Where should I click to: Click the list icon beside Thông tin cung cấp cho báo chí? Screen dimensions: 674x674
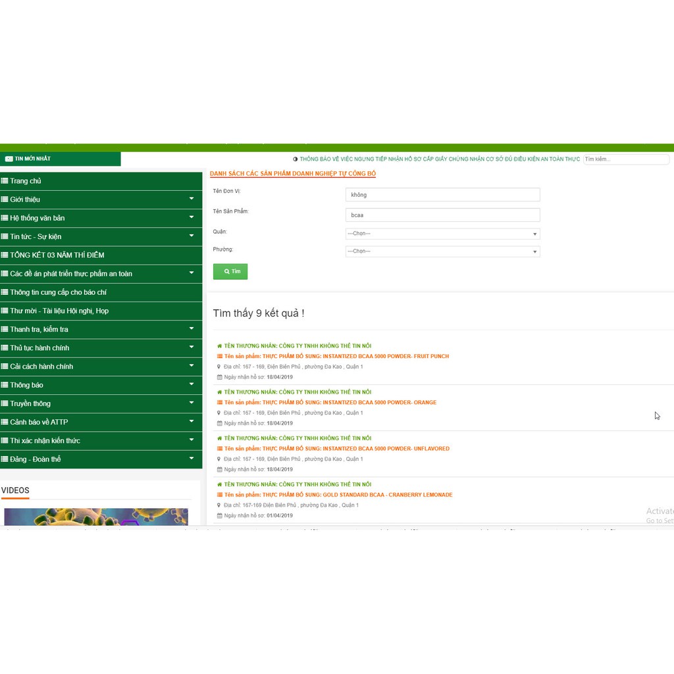click(x=5, y=292)
